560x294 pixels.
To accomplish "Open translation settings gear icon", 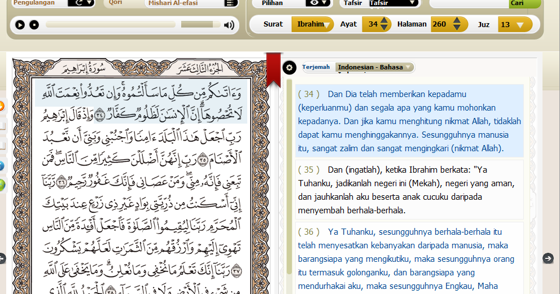I will 289,68.
